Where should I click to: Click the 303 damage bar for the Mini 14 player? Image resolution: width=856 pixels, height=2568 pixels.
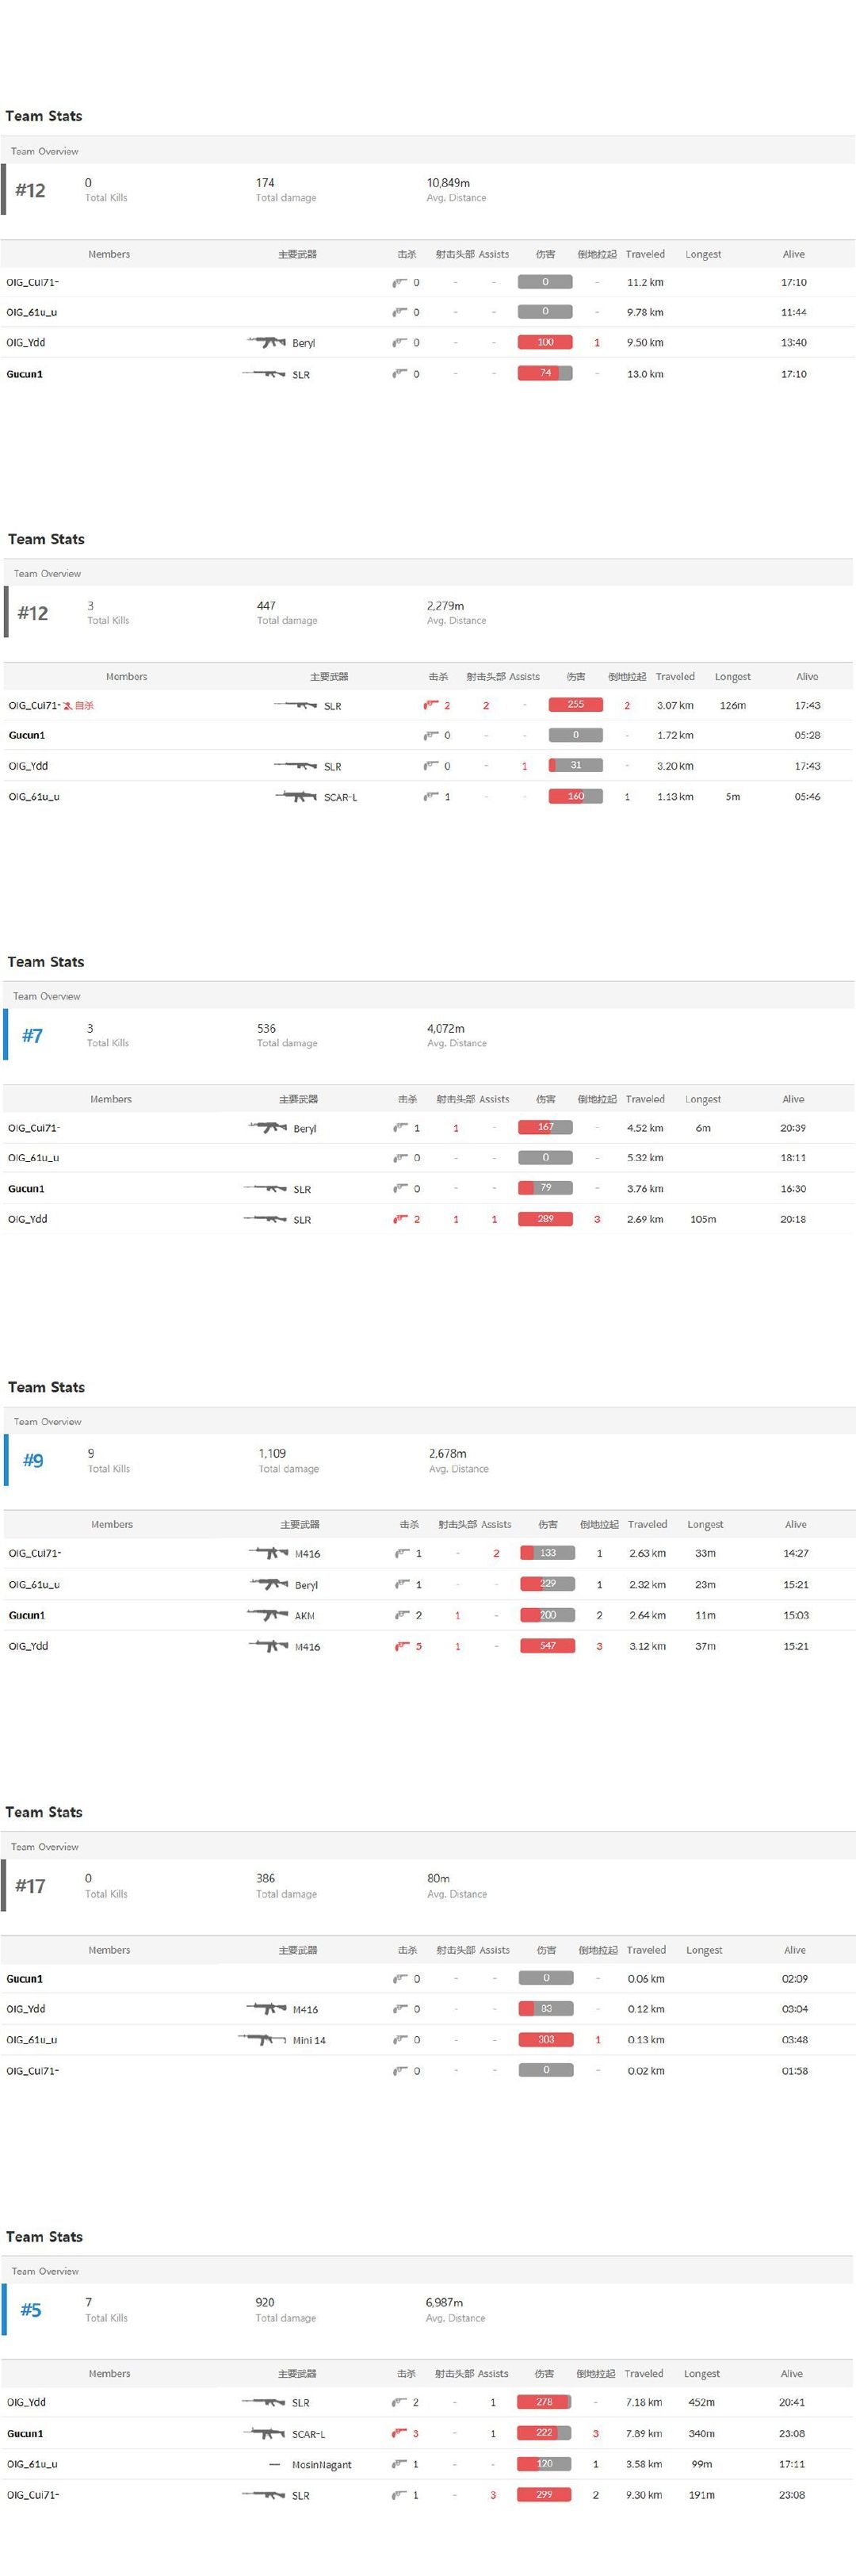click(x=545, y=2039)
